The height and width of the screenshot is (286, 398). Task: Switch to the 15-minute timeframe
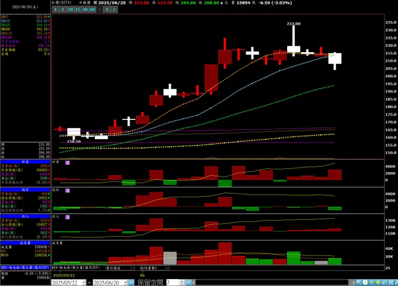77,10
